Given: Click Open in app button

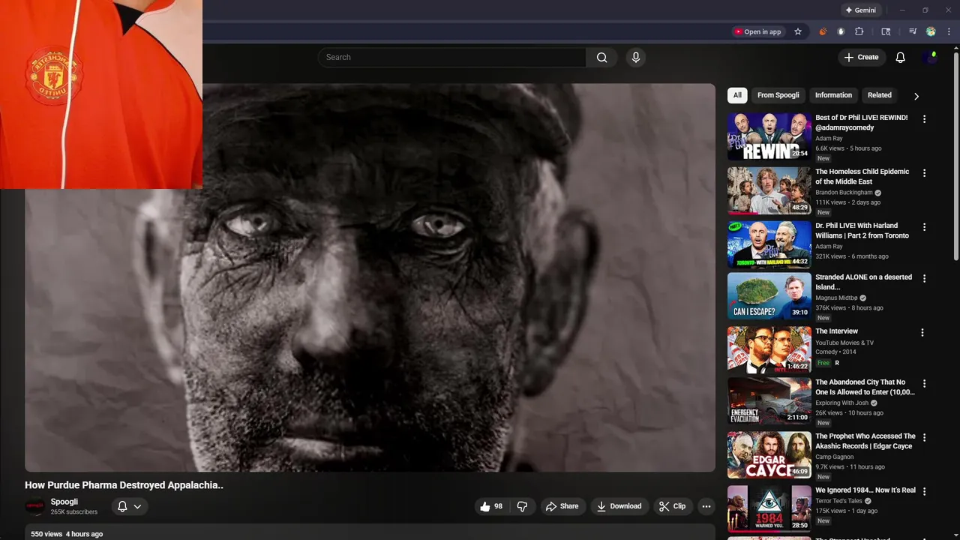Looking at the screenshot, I should [757, 31].
